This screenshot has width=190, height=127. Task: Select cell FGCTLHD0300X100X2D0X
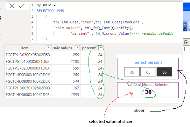point(28,75)
